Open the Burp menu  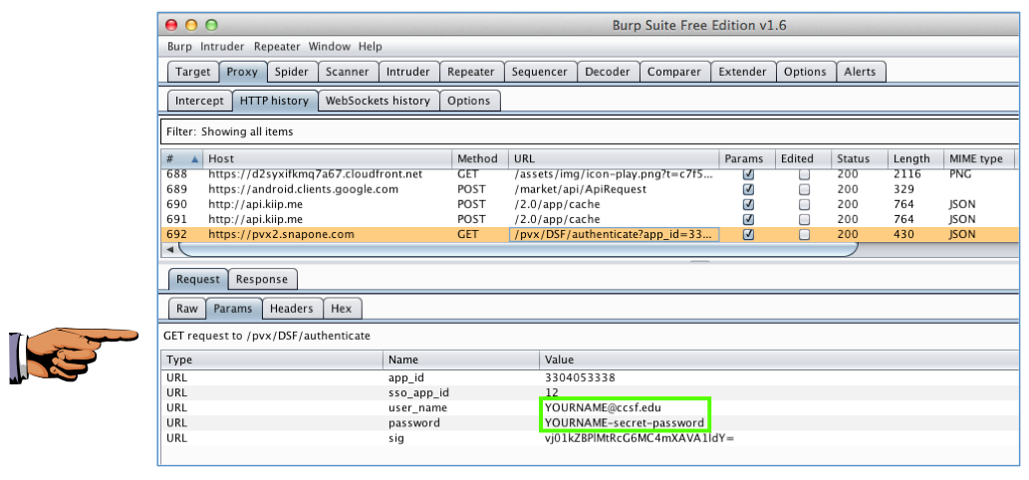pos(179,47)
